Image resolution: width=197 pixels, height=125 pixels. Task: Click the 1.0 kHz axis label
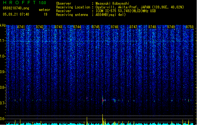(3, 56)
